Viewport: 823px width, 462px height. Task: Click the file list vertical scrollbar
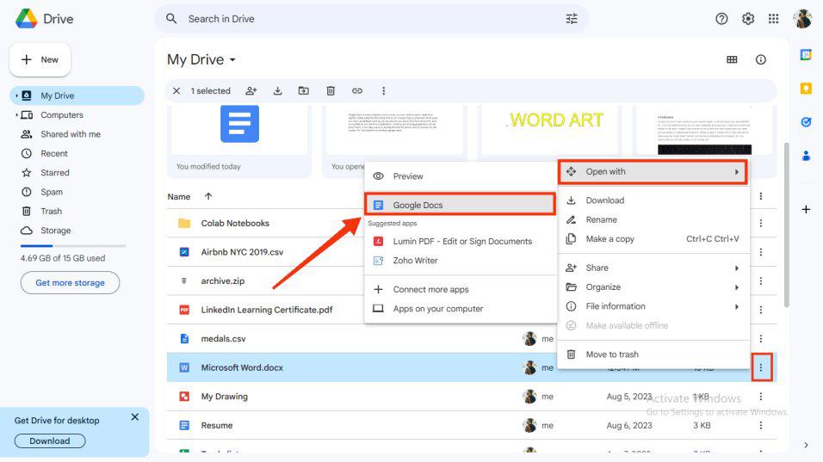tap(786, 225)
